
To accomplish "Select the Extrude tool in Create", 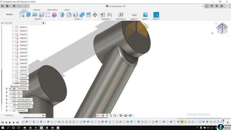I will point(29,15).
